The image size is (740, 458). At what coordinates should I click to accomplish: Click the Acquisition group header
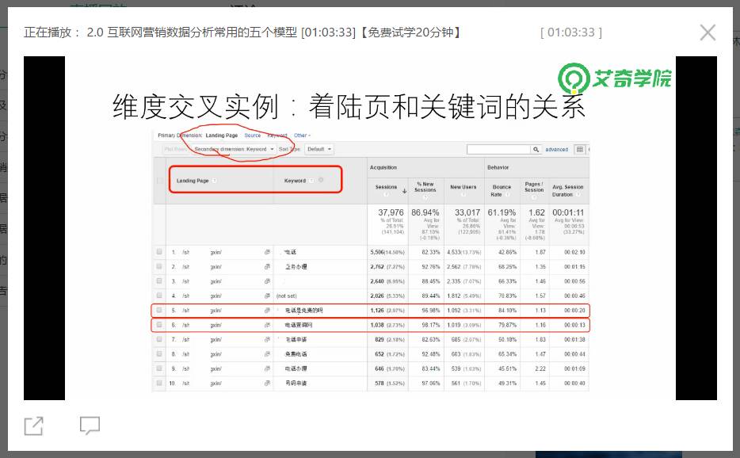pyautogui.click(x=383, y=168)
